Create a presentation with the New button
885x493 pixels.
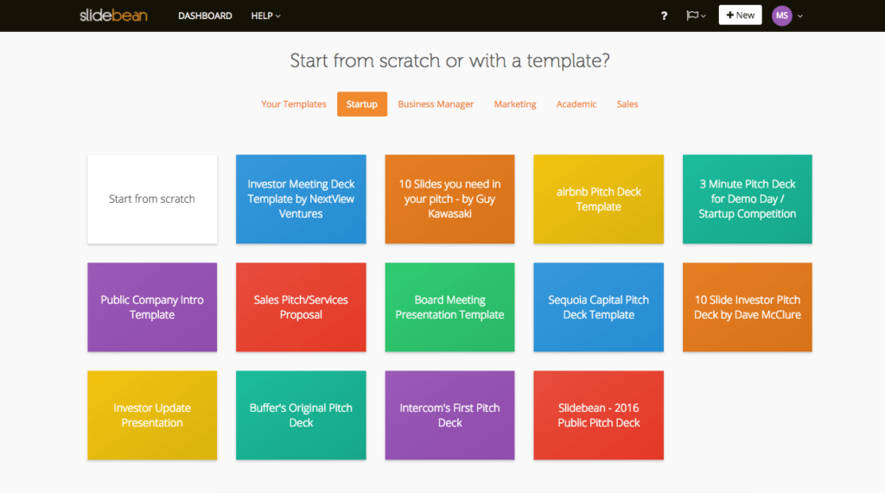coord(740,16)
